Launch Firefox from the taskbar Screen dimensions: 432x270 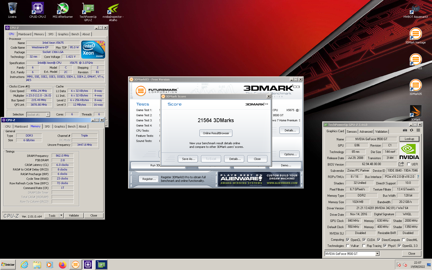[62, 265]
